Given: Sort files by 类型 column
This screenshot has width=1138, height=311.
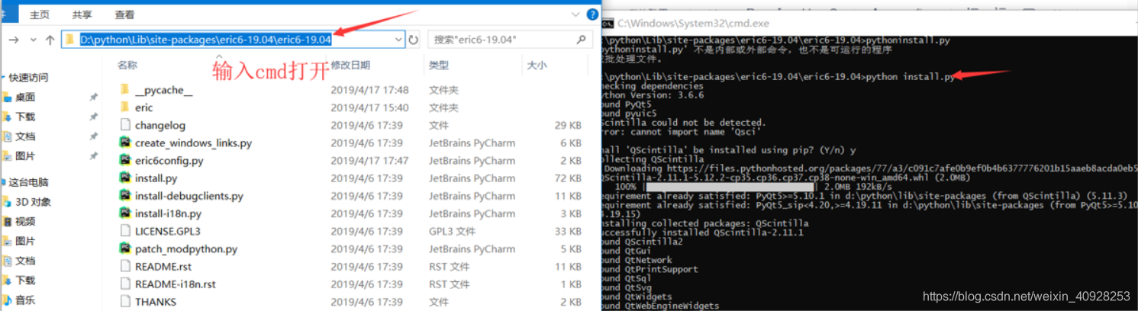Looking at the screenshot, I should (x=439, y=66).
